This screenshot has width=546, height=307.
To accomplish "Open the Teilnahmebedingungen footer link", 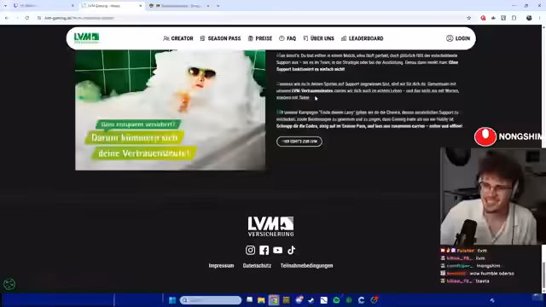I will tap(307, 265).
